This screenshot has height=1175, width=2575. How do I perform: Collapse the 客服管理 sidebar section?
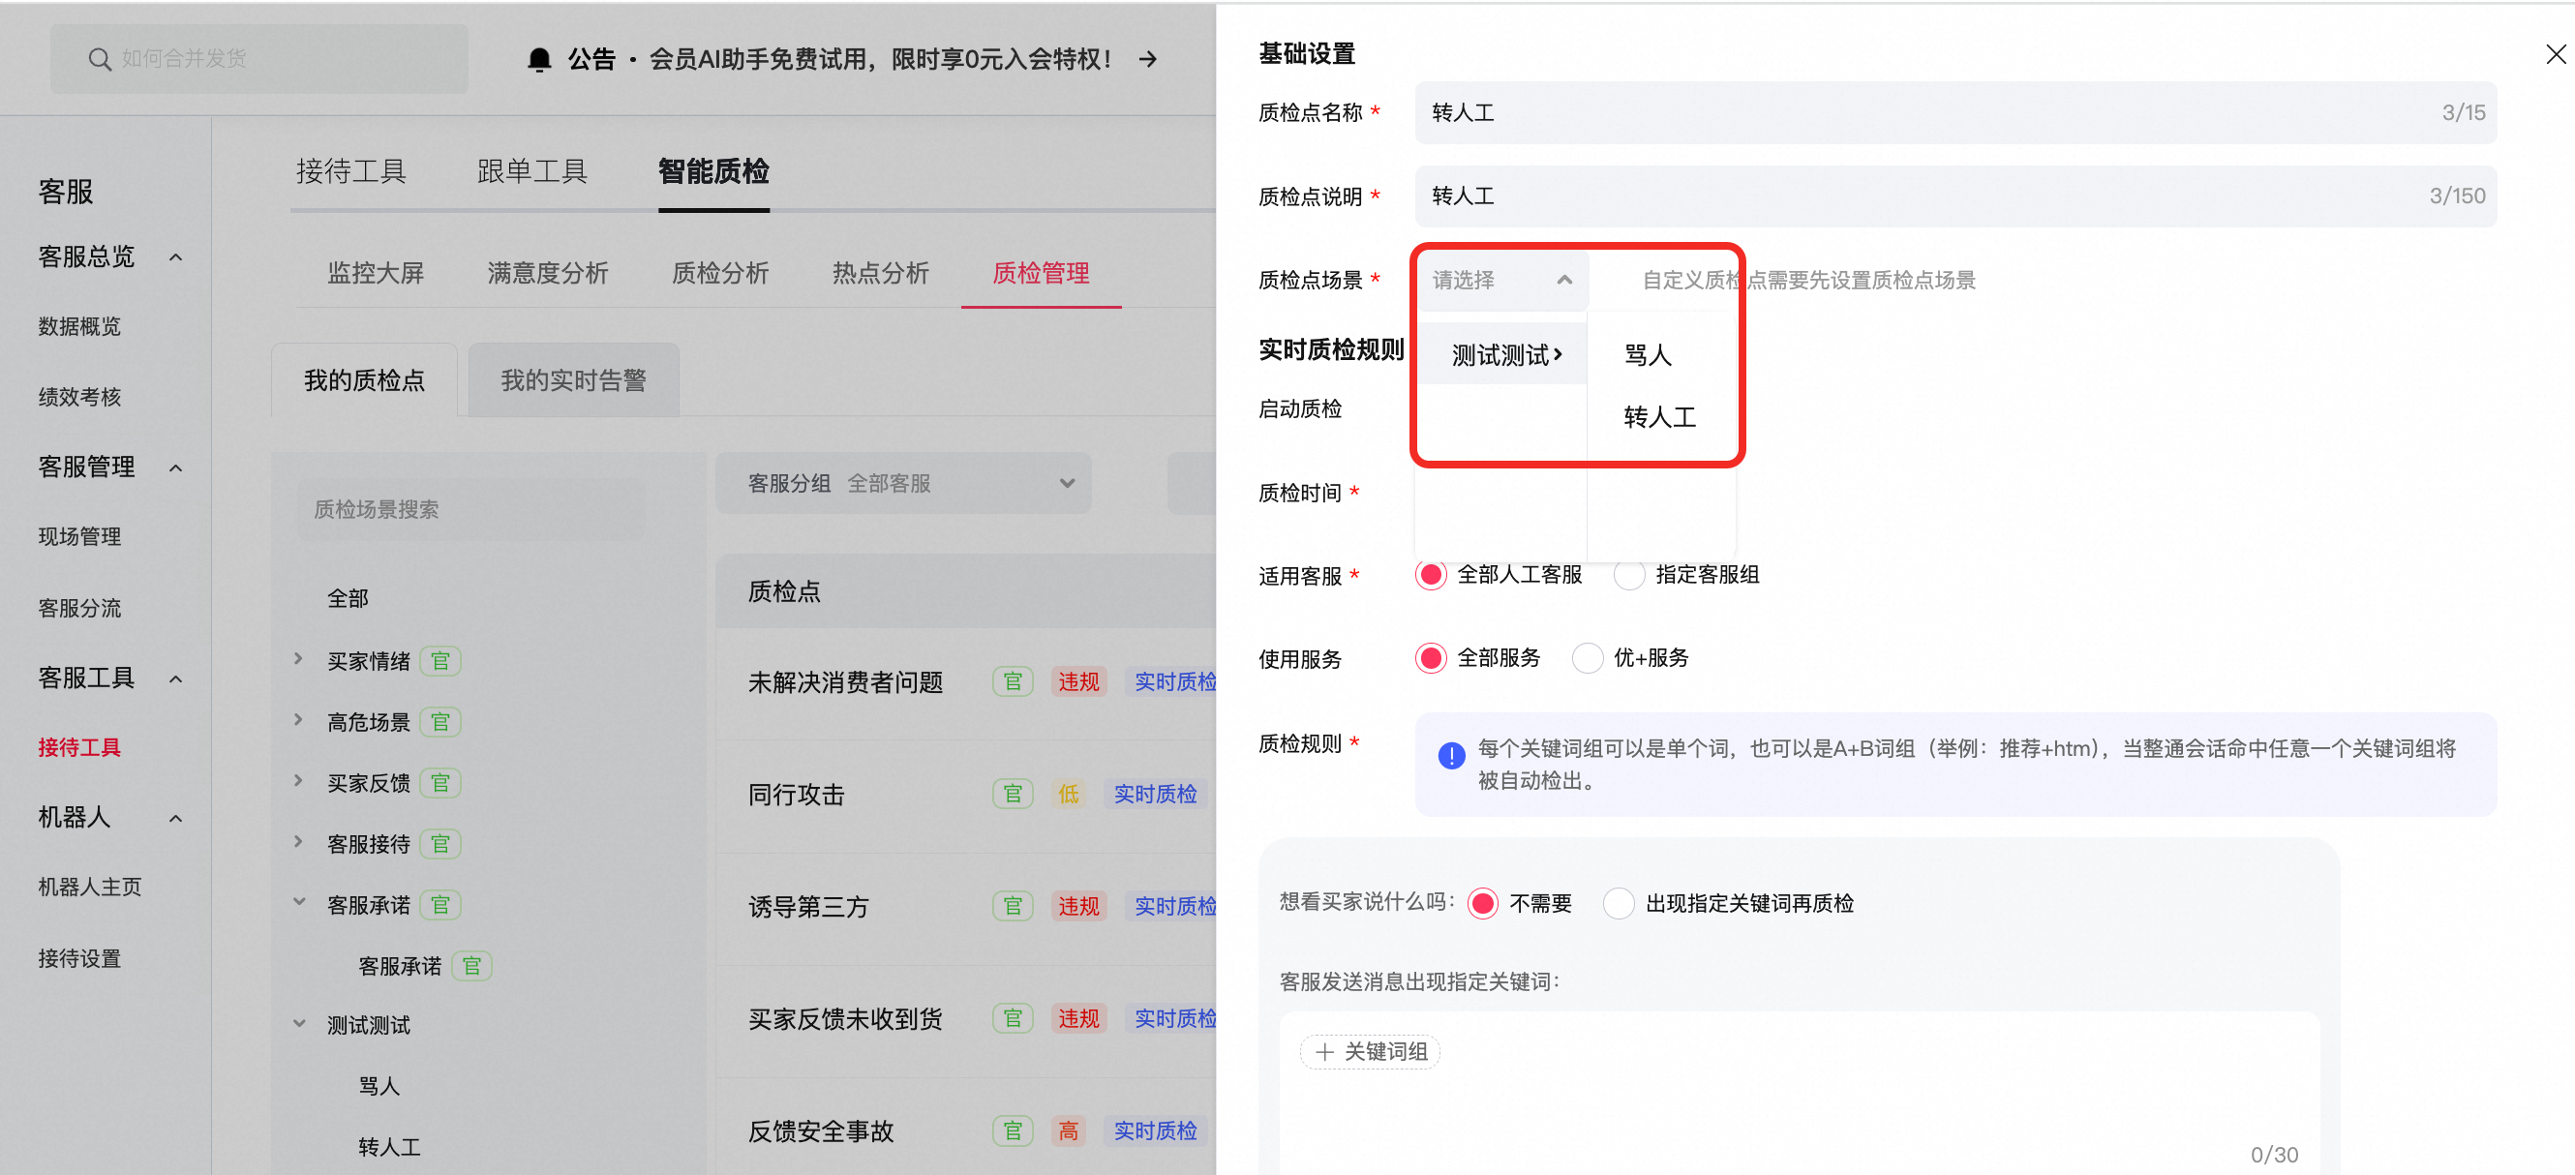pos(176,467)
